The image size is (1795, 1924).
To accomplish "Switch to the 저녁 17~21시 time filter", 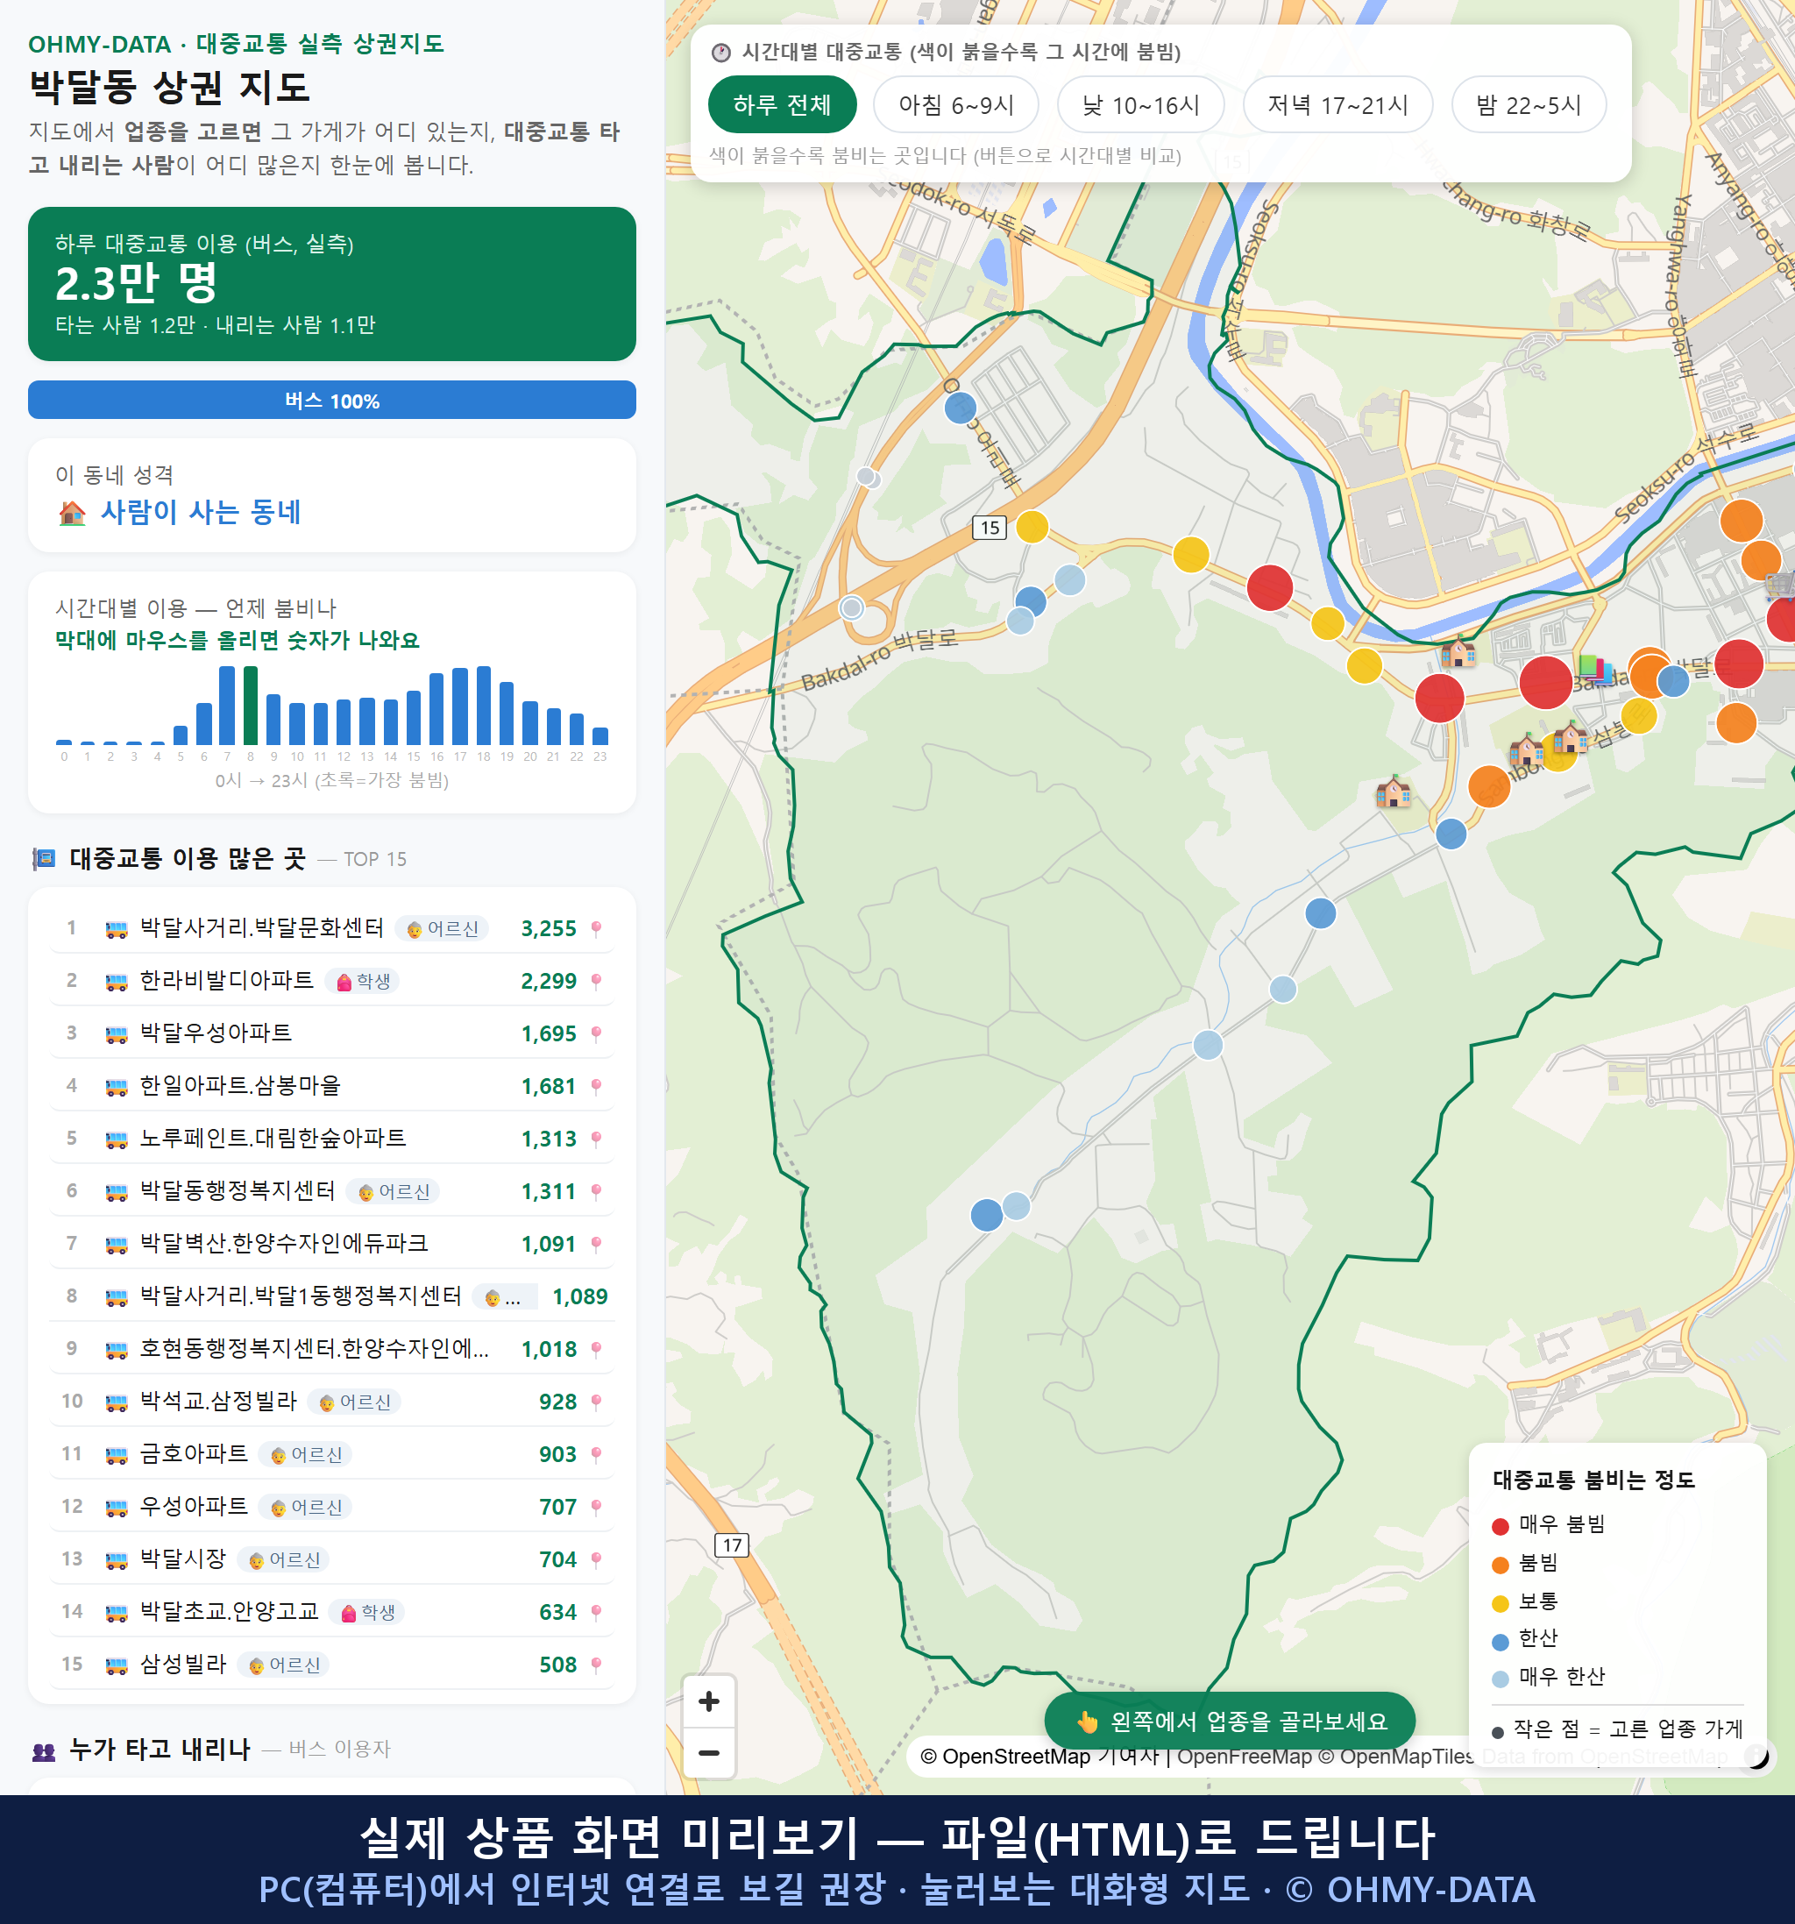I will tap(1337, 104).
